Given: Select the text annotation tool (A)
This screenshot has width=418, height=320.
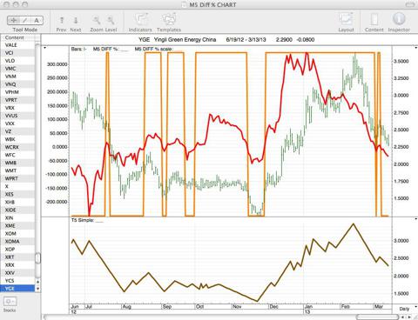Looking at the screenshot, I should tap(37, 20).
